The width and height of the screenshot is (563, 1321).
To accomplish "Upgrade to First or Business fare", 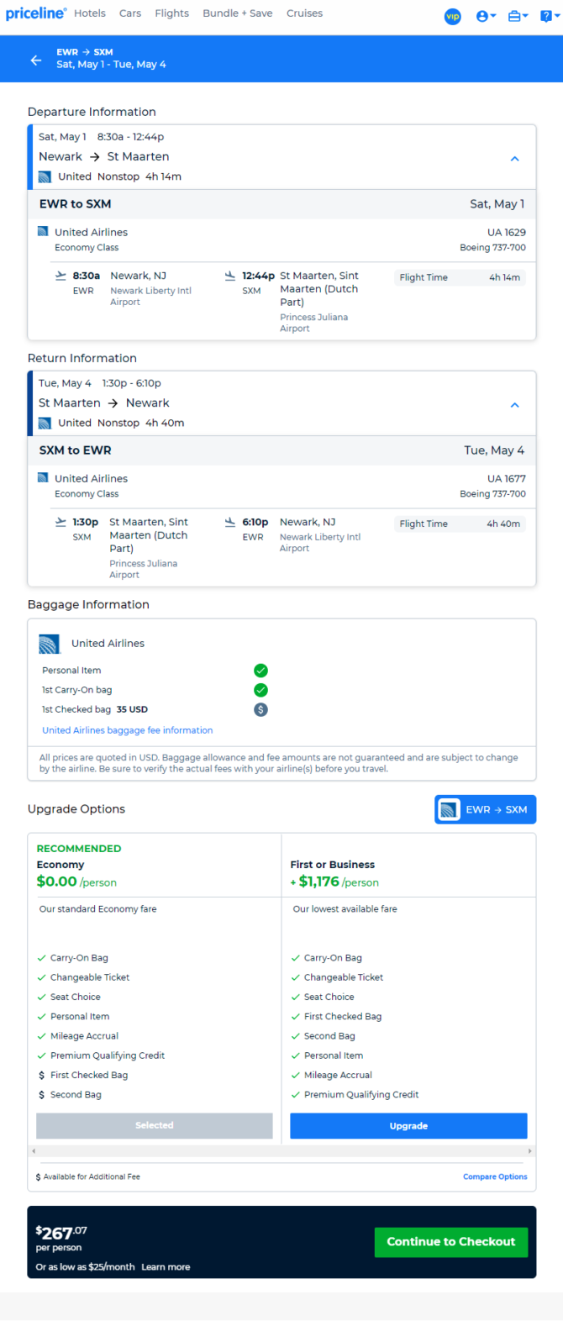I will [x=408, y=1126].
